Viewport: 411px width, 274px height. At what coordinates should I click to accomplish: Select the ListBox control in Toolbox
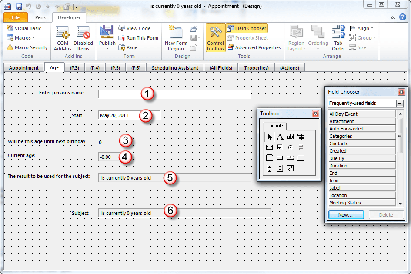(270, 147)
